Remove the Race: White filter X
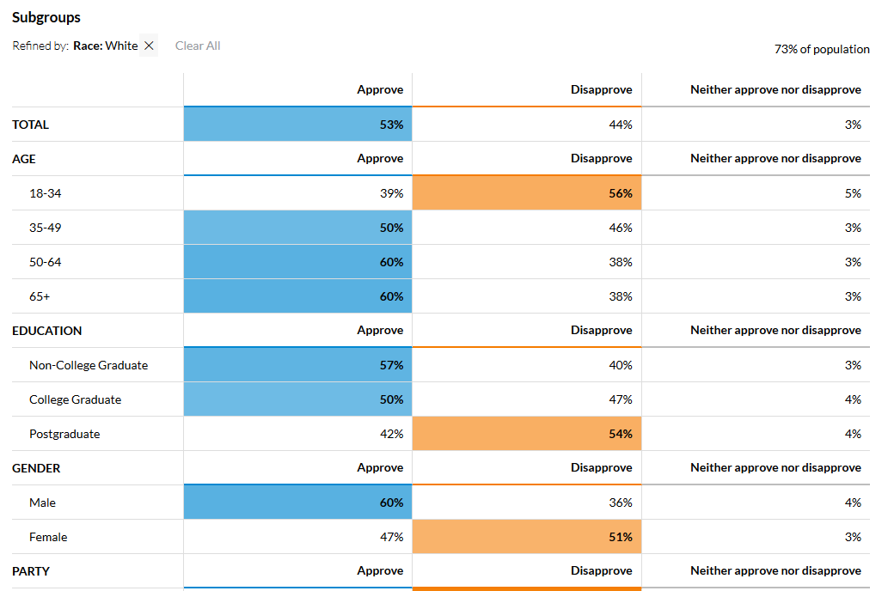 click(149, 46)
